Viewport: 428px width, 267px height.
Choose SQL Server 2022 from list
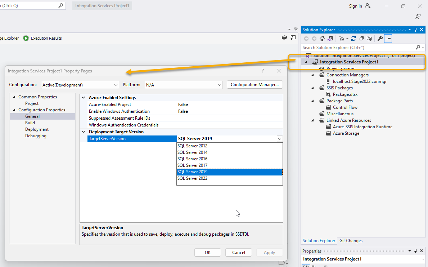[x=230, y=178]
